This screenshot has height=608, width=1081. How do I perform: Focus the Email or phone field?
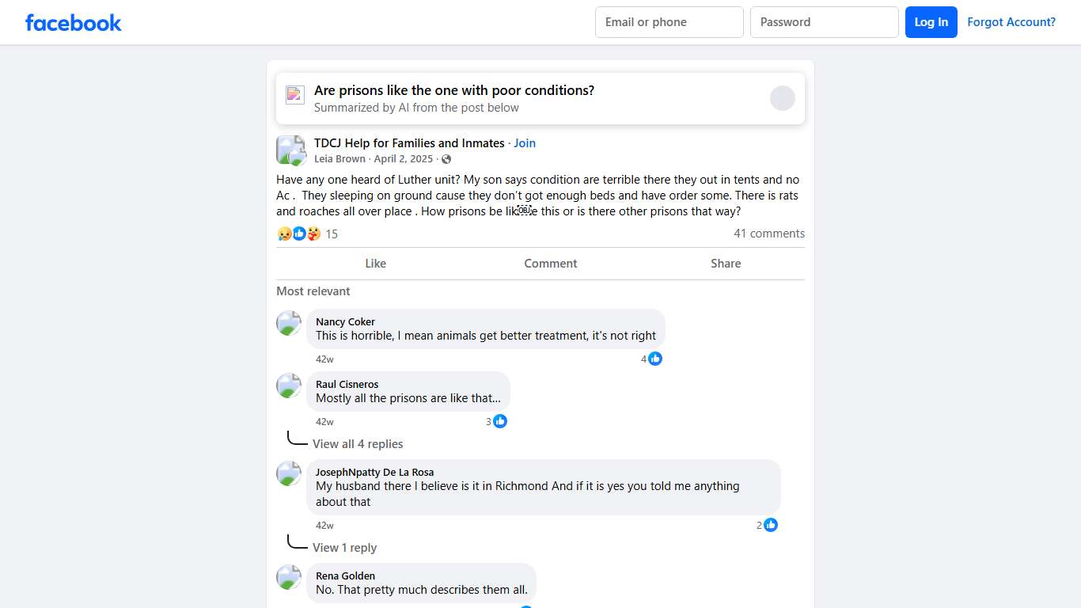(669, 22)
